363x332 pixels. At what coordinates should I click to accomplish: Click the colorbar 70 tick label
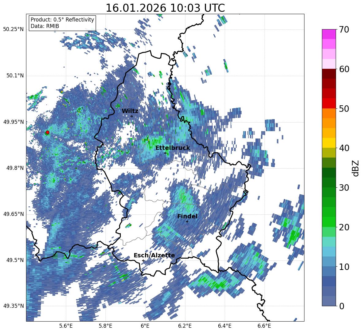tap(344, 29)
